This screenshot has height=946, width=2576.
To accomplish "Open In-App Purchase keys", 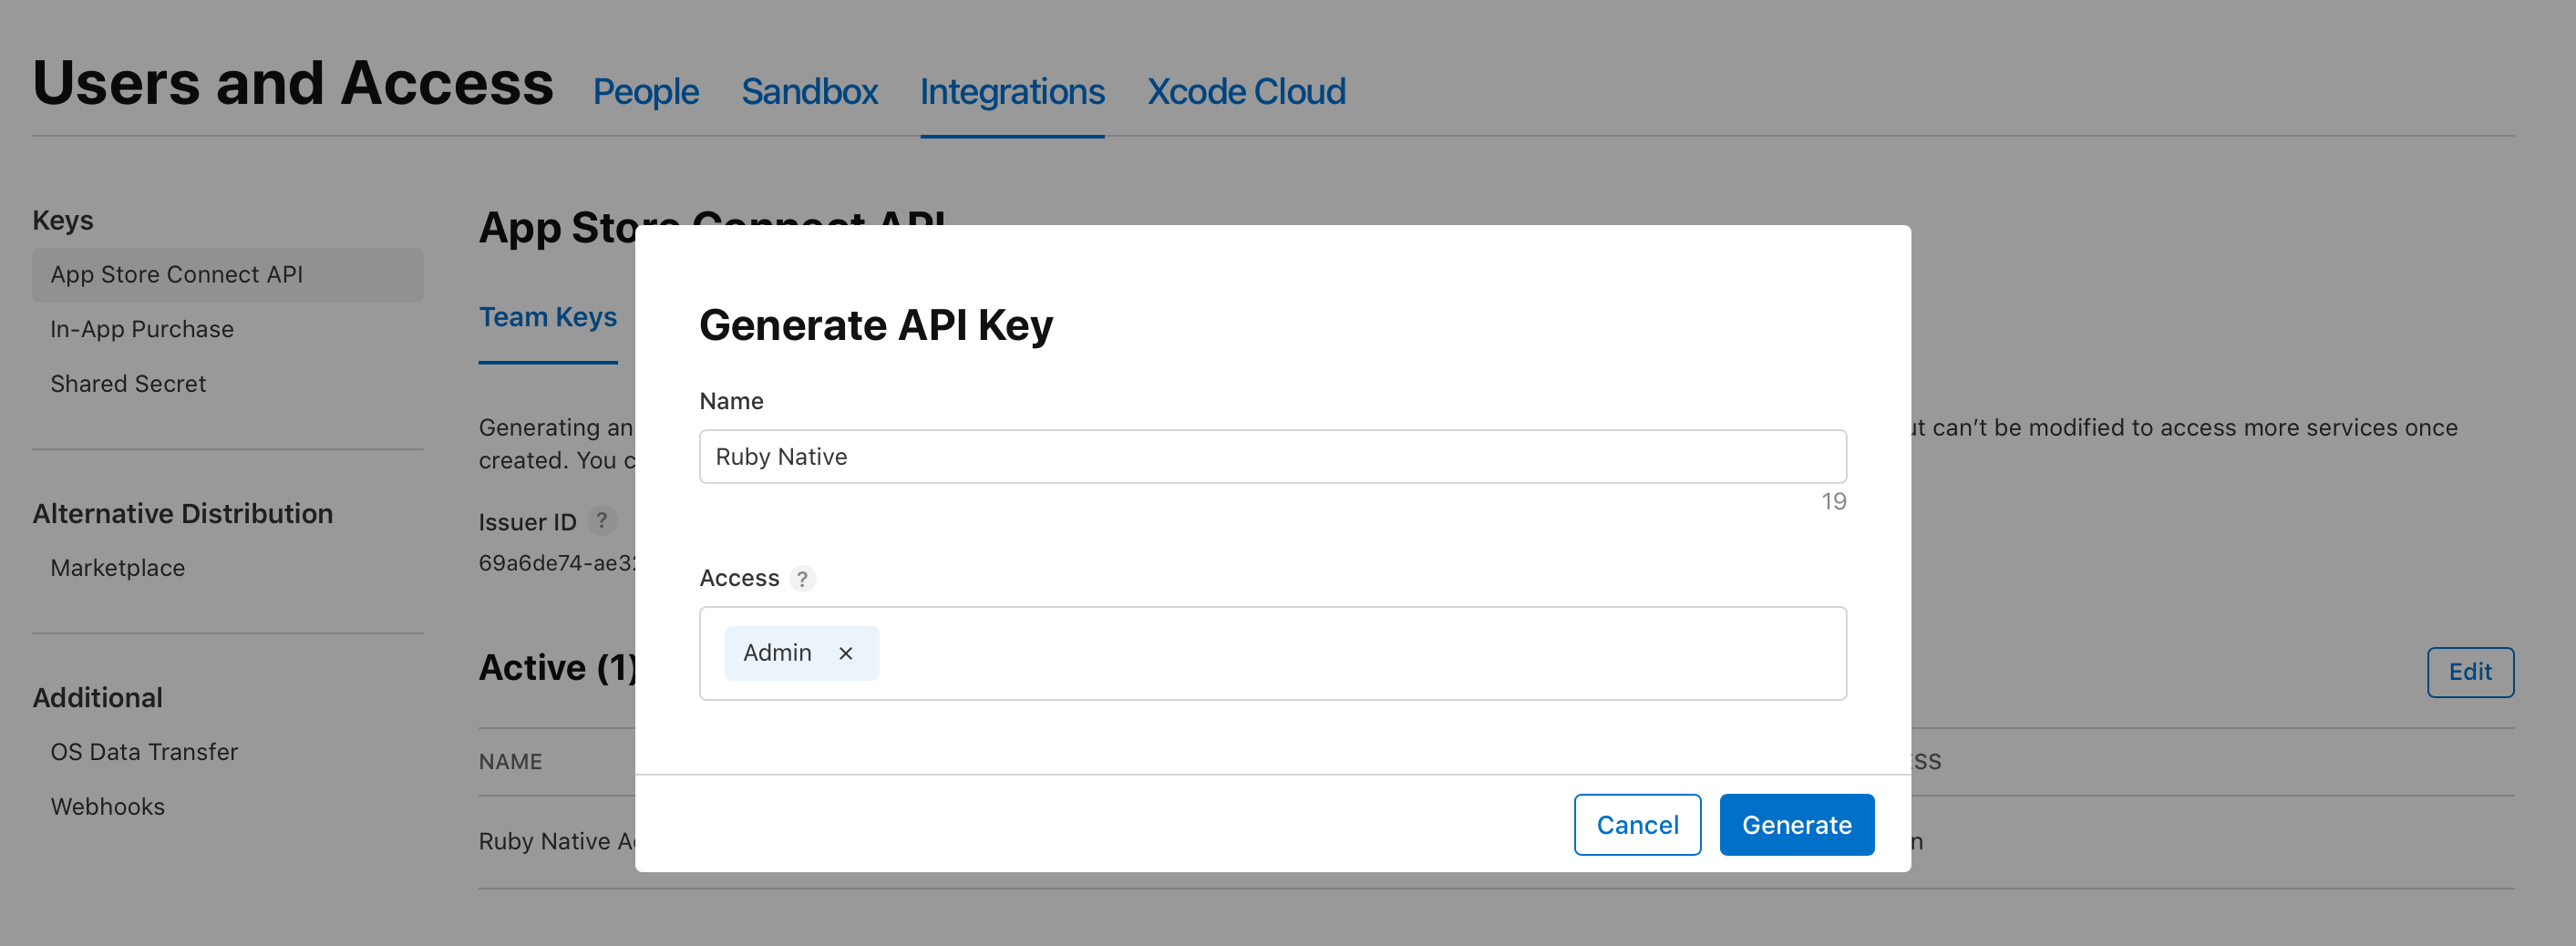I will (142, 329).
